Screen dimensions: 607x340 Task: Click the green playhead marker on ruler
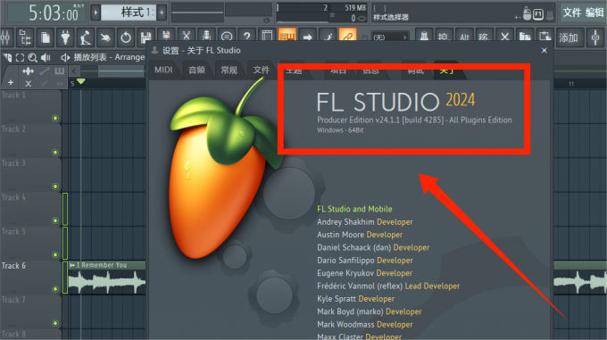pos(81,81)
